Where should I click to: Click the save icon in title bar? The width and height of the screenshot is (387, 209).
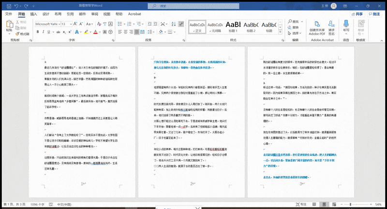coord(6,6)
